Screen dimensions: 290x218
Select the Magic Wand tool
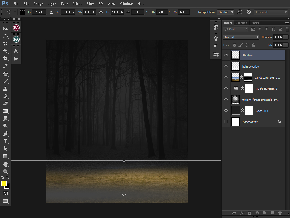pos(5,51)
